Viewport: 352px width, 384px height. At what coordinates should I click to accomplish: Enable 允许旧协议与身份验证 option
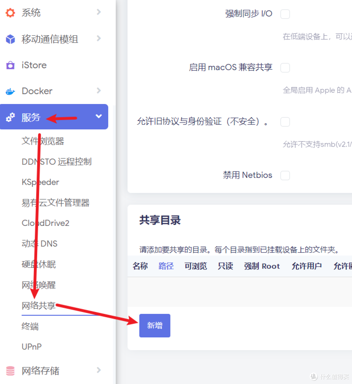pyautogui.click(x=285, y=122)
